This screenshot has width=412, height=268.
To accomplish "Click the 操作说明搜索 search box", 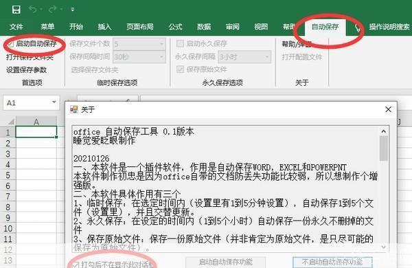I will click(389, 27).
